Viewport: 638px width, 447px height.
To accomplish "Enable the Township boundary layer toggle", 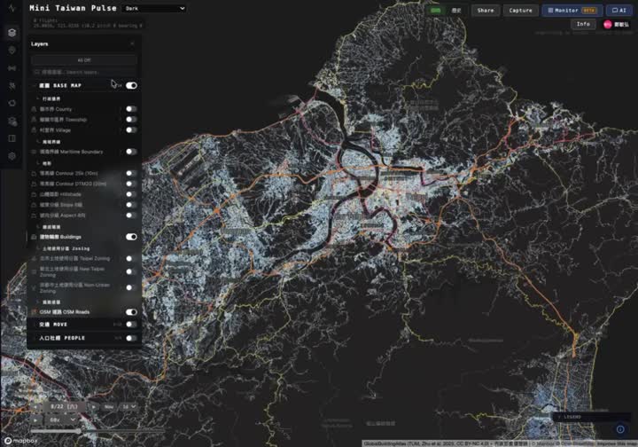I will click(131, 119).
